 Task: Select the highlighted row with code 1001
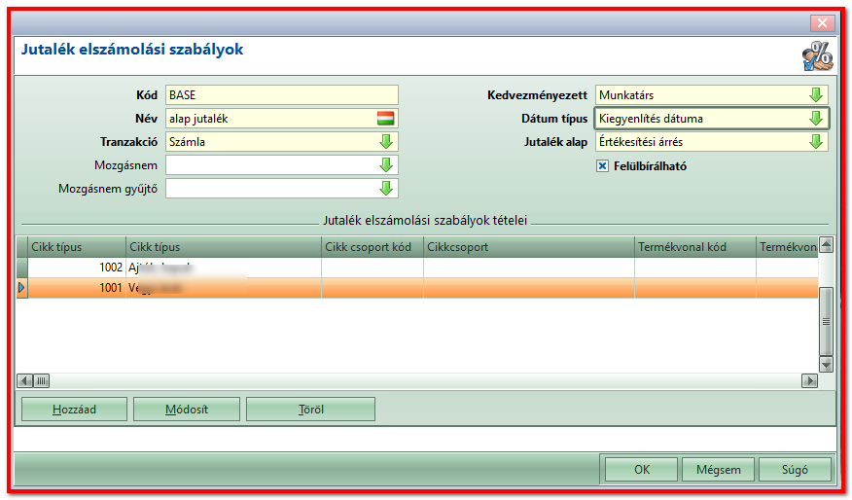pyautogui.click(x=417, y=288)
